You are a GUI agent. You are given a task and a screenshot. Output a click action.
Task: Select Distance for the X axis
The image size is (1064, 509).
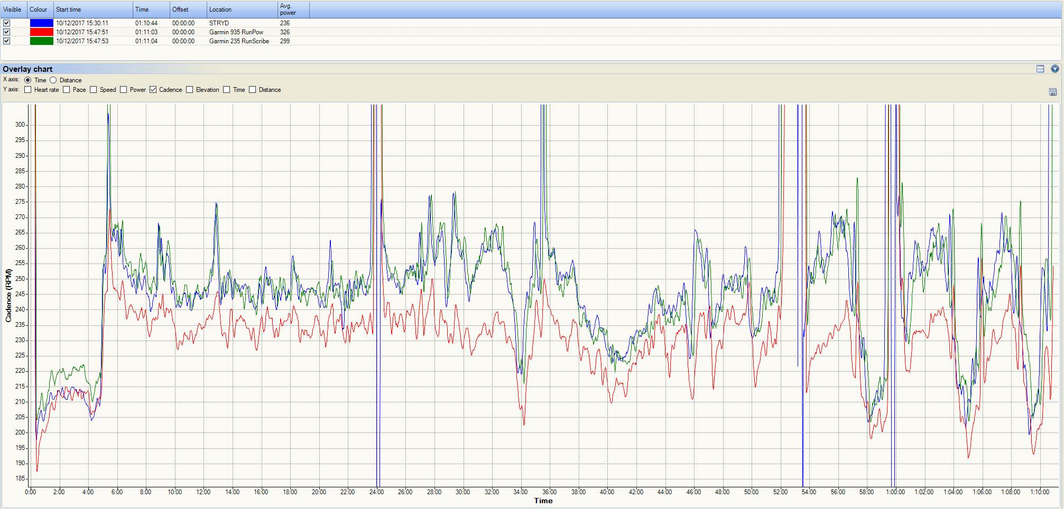[x=53, y=80]
